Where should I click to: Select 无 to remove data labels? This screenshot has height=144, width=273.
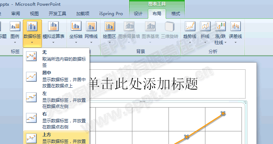[x=56, y=58]
